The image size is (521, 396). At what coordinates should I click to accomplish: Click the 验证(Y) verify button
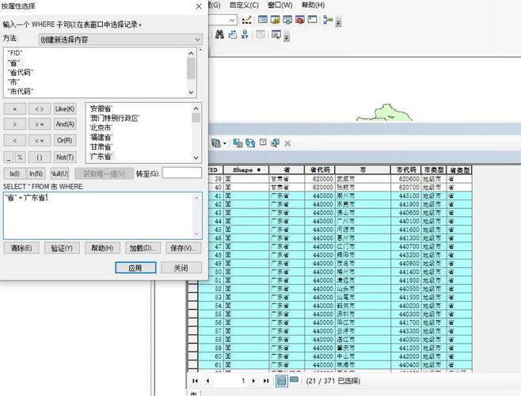62,248
